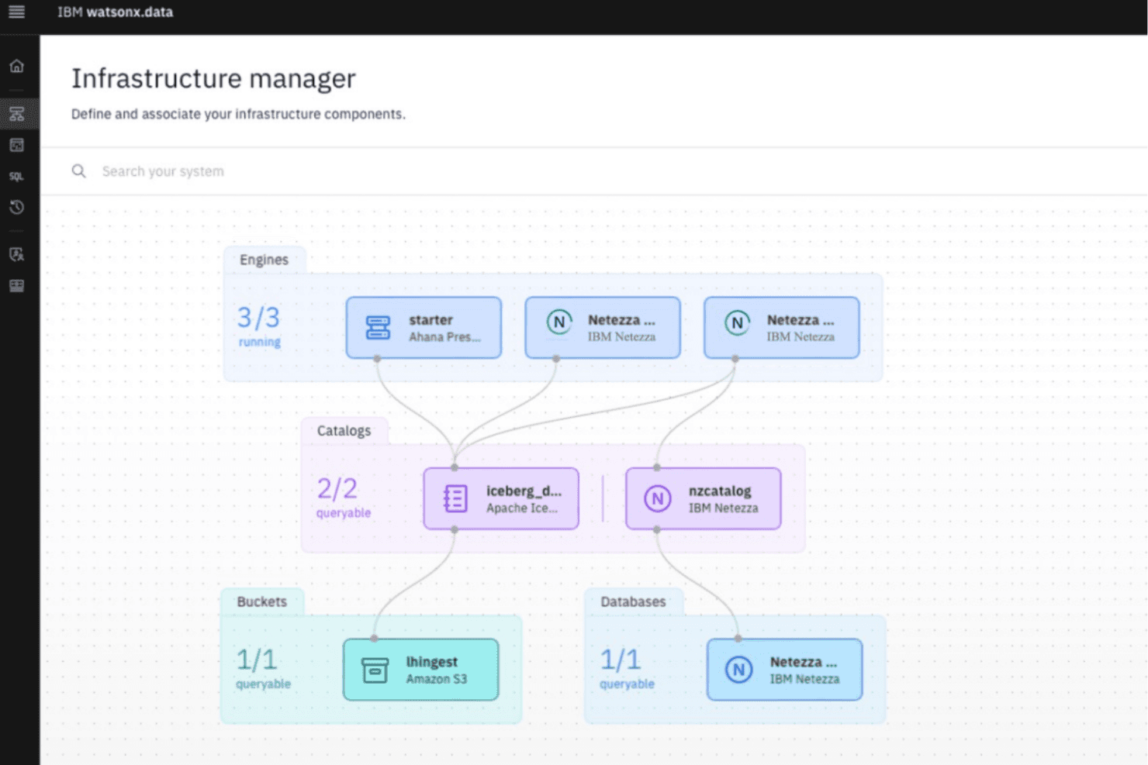Click the nzcatalog Netezza N icon

coord(658,498)
